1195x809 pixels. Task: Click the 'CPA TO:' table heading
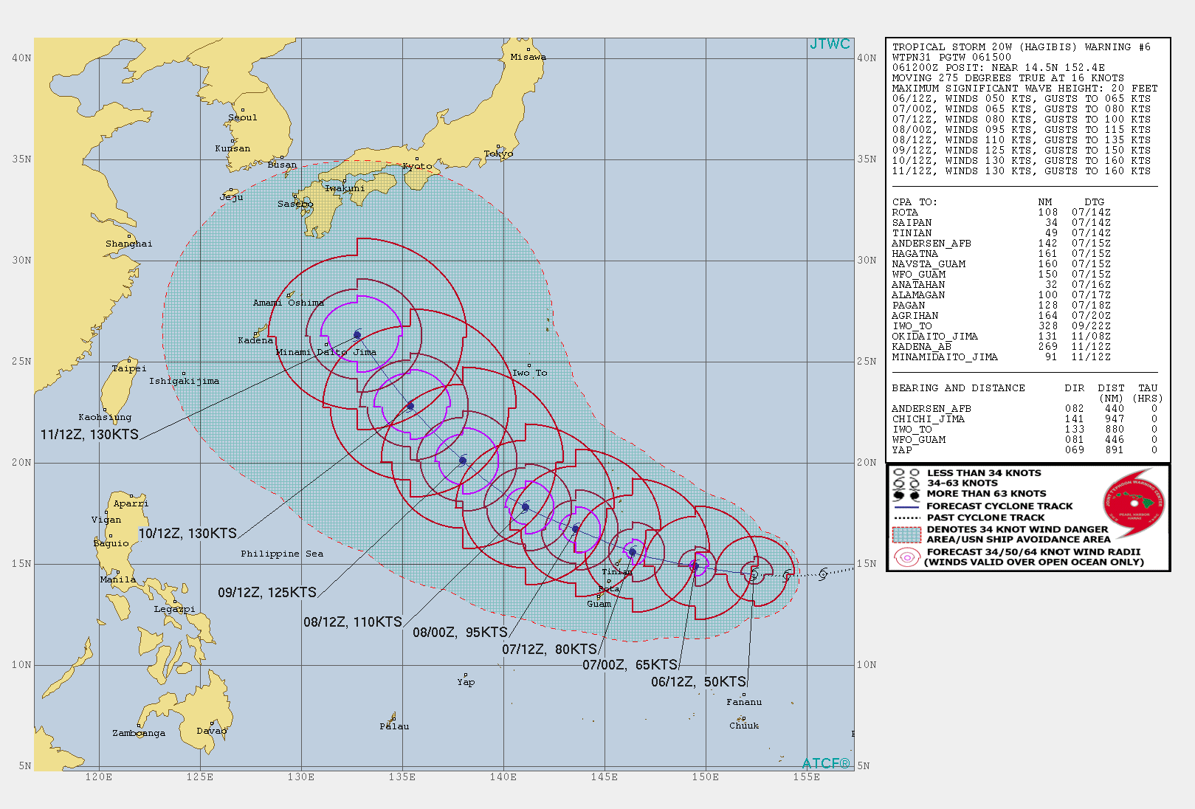click(x=914, y=202)
